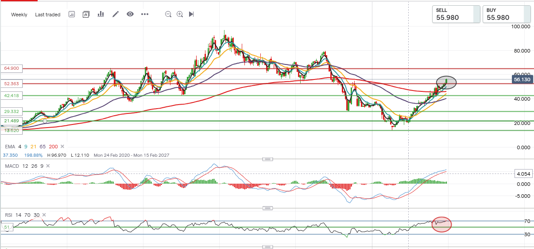Click the EMA indicator label to edit
The image size is (534, 249).
(10, 147)
